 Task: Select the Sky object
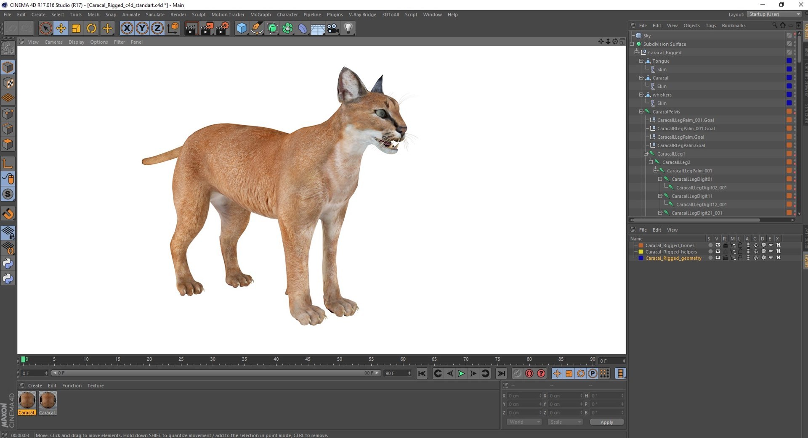coord(647,36)
